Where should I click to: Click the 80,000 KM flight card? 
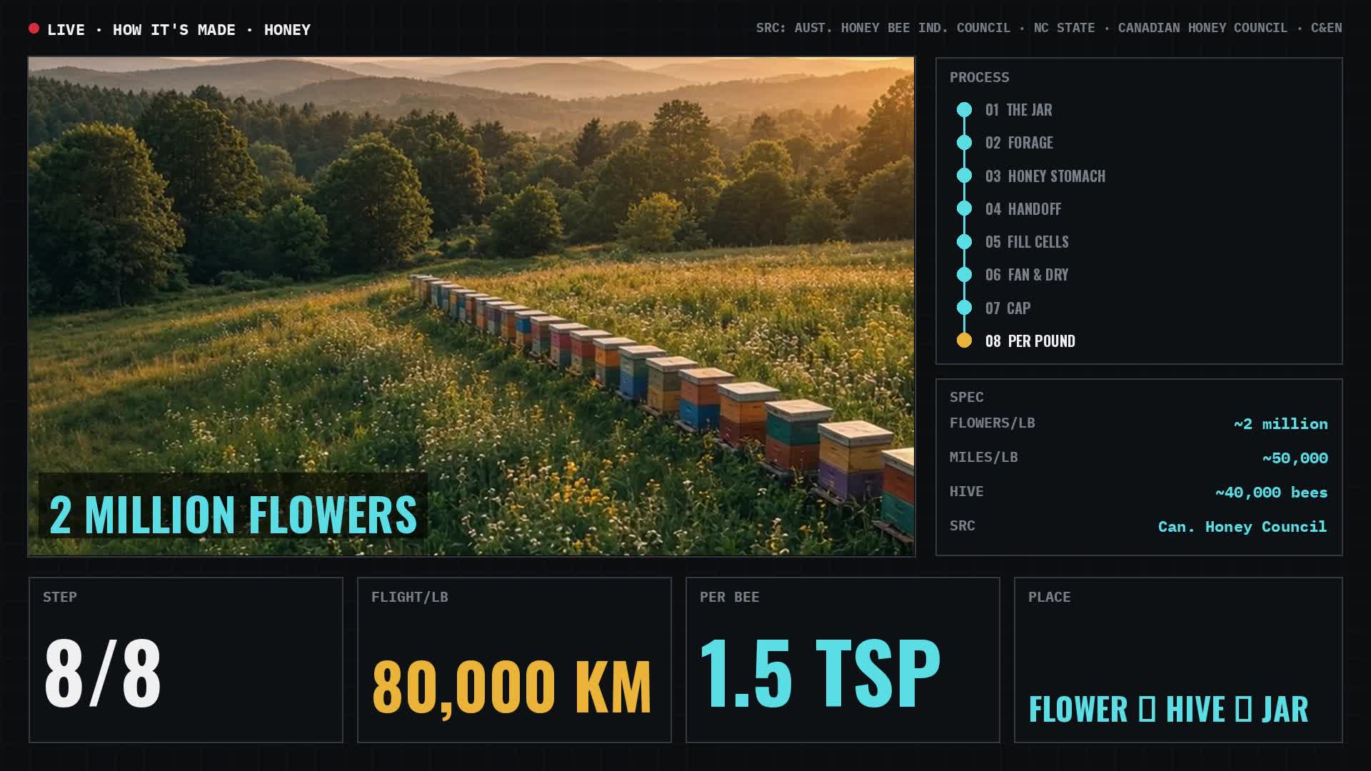pos(514,660)
